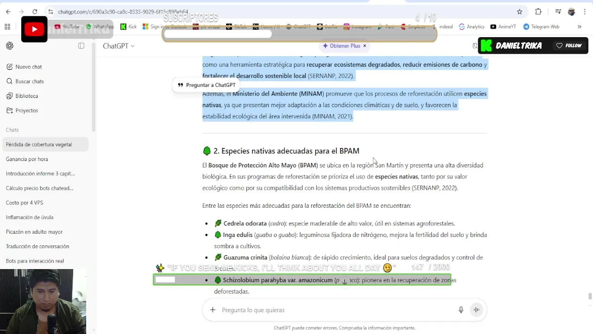
Task: Click the plus attach icon in prompt box
Action: pos(213,310)
